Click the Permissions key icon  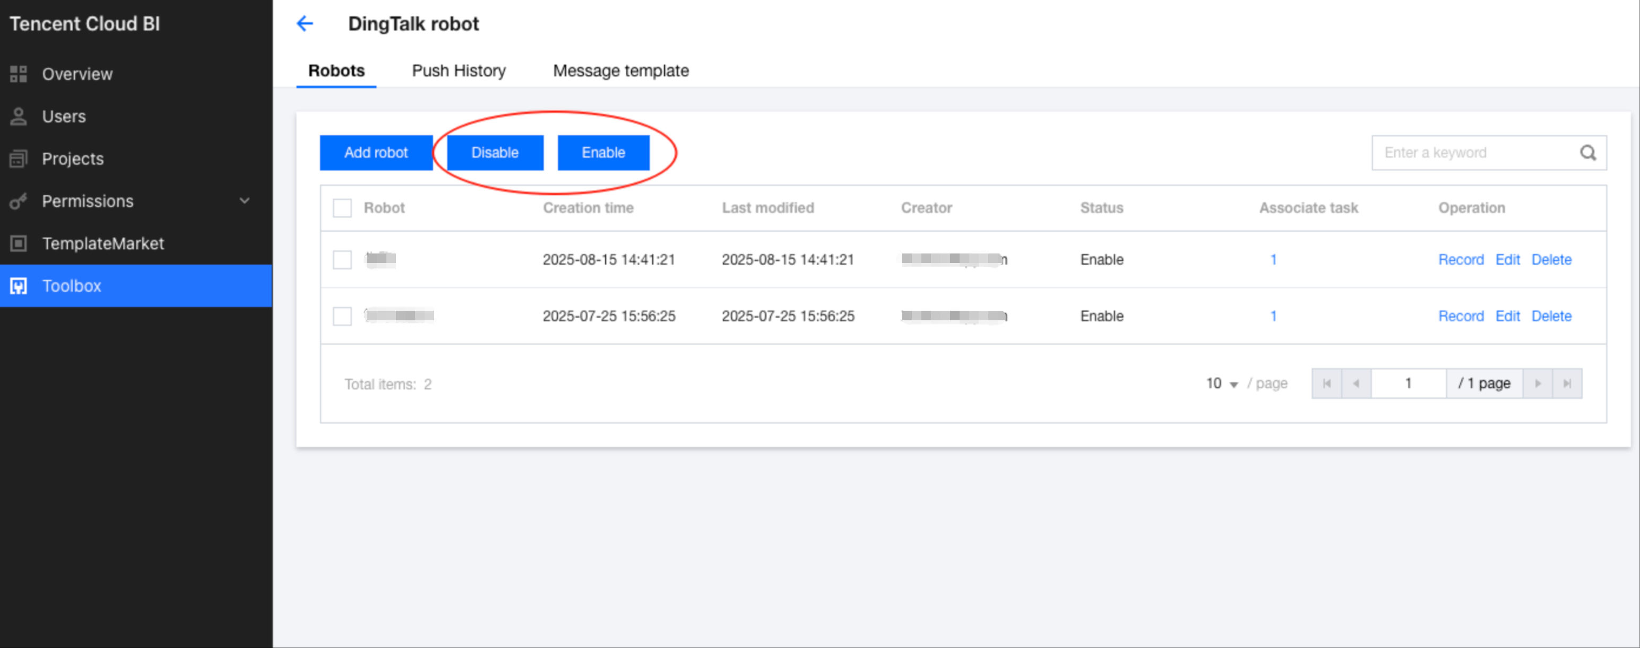(19, 201)
